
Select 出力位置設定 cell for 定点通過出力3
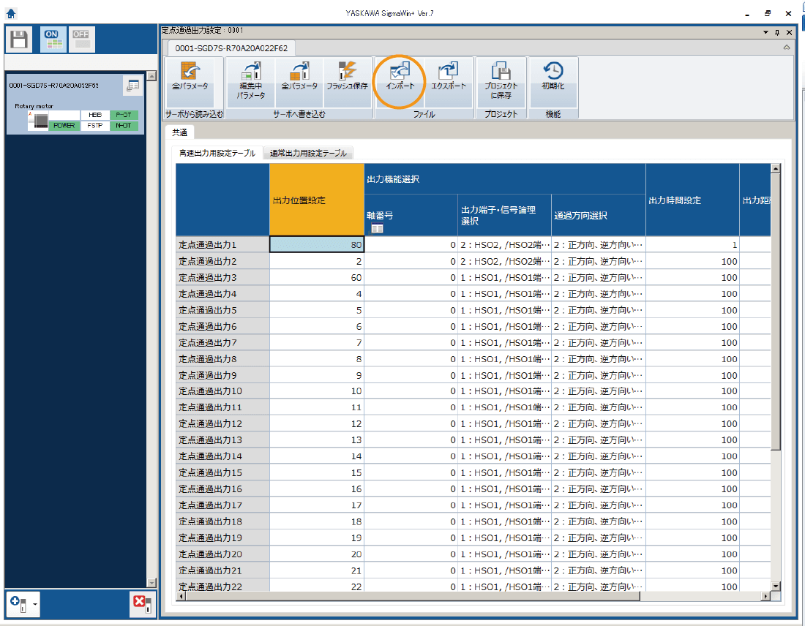pyautogui.click(x=317, y=278)
